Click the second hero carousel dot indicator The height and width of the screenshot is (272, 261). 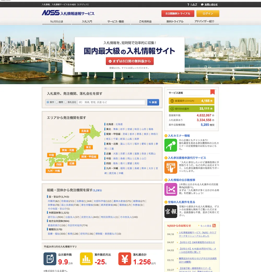click(132, 77)
